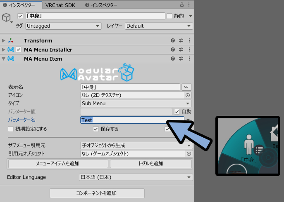Image resolution: width=284 pixels, height=202 pixels.
Task: Open the three-dot menu of MA Menu Item
Action: coord(189,59)
